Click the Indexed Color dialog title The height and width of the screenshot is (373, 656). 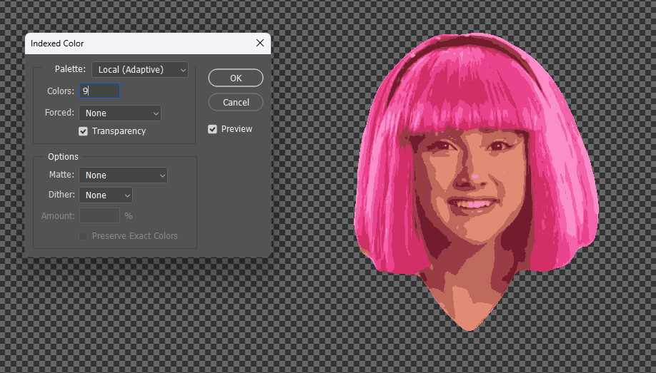coord(57,44)
